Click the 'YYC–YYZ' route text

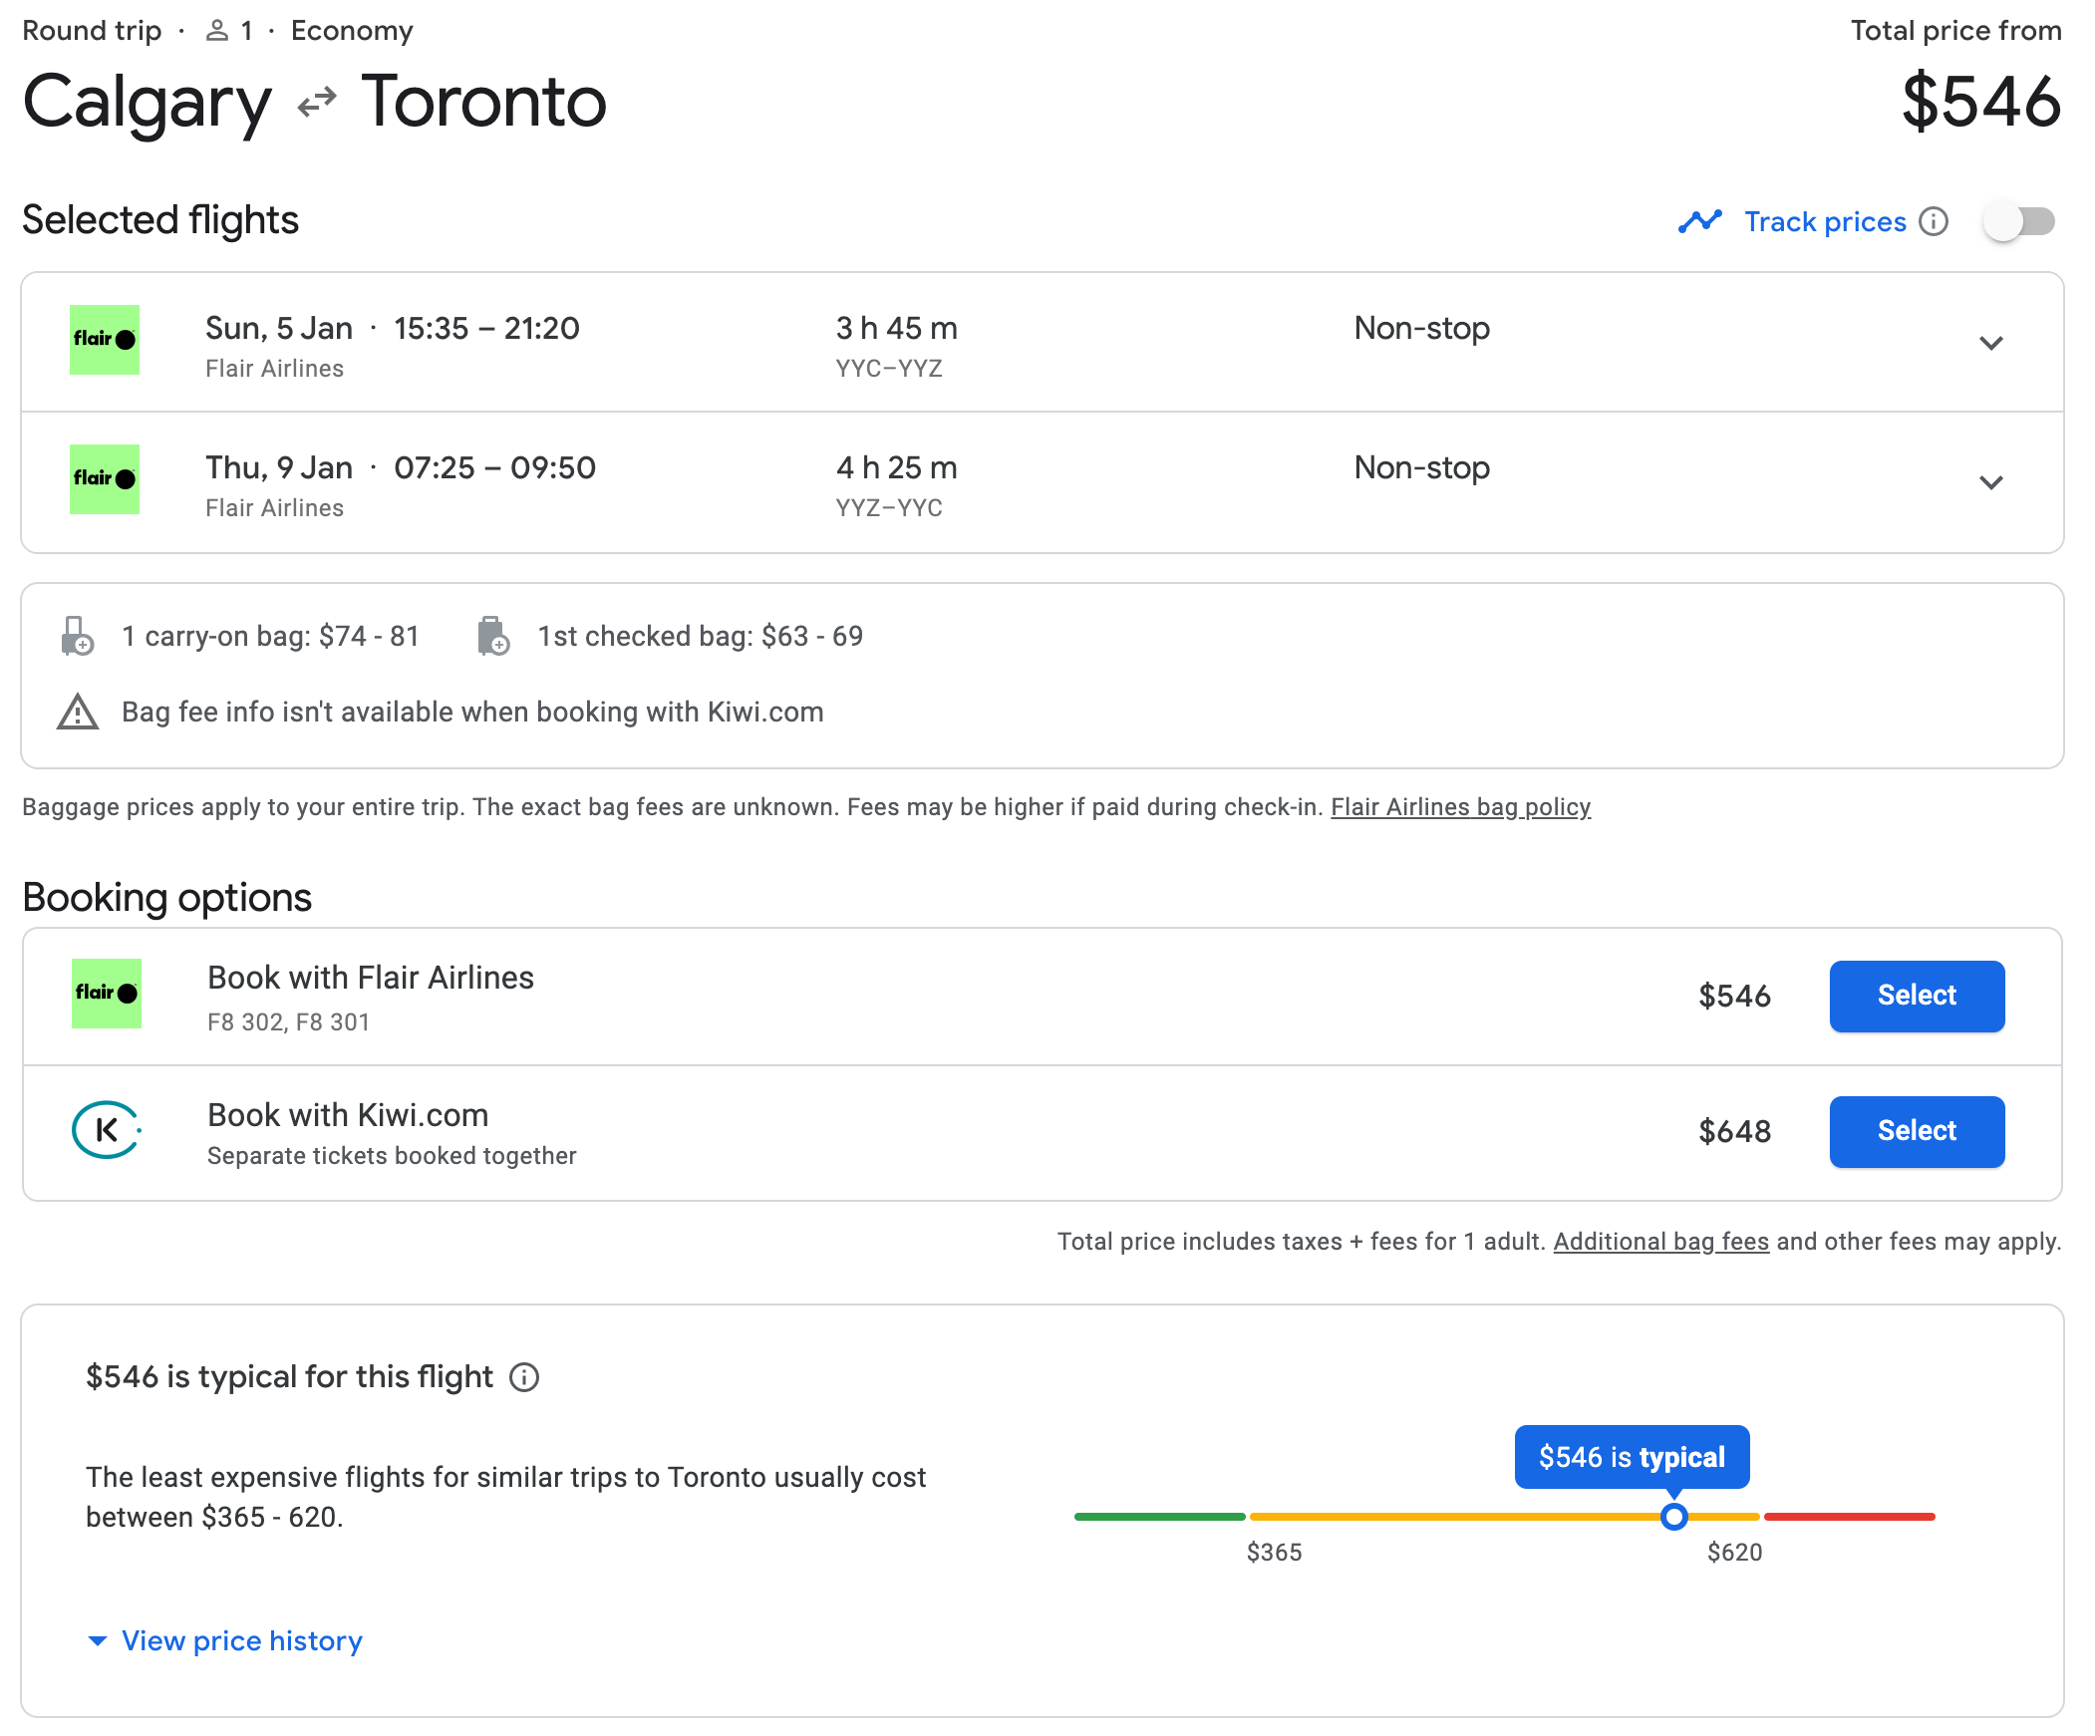(x=889, y=368)
